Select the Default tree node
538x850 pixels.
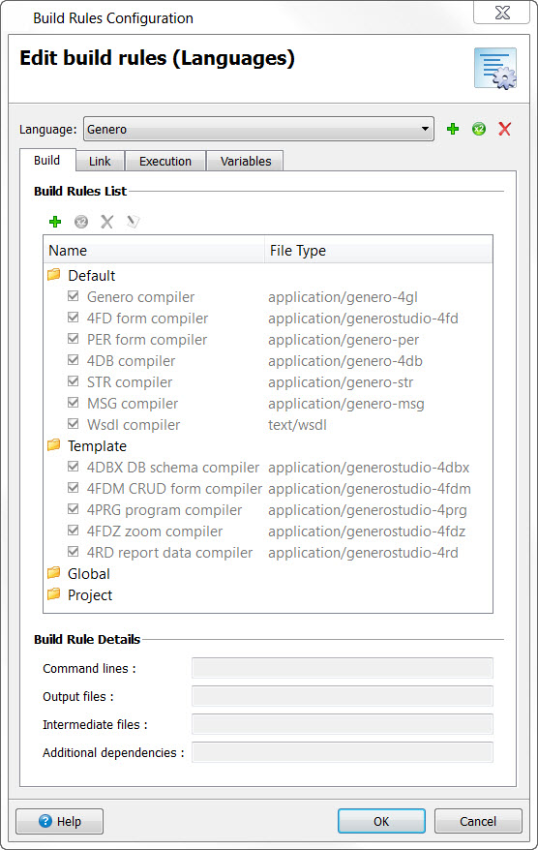92,275
